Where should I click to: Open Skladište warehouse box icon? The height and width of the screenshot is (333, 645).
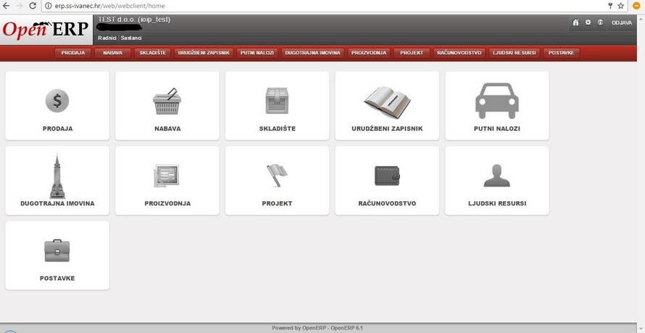coord(277,101)
